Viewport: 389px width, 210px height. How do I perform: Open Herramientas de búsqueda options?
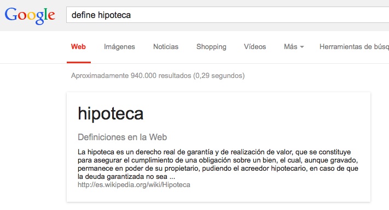(x=354, y=46)
